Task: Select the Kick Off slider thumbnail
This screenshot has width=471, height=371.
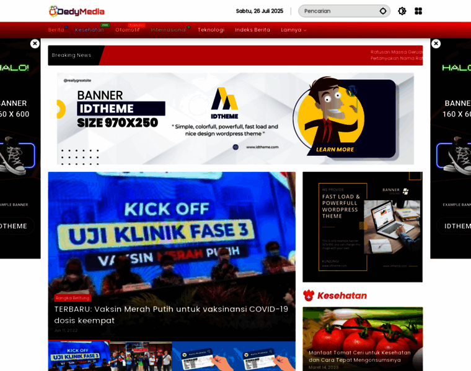Action: [79, 356]
